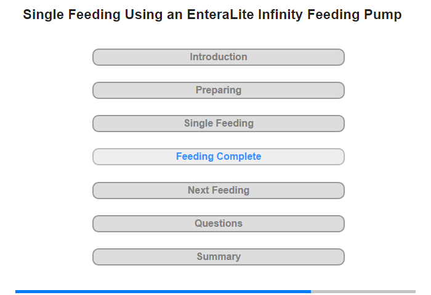
Task: Click the highlighted Feeding Complete button
Action: pyautogui.click(x=219, y=157)
